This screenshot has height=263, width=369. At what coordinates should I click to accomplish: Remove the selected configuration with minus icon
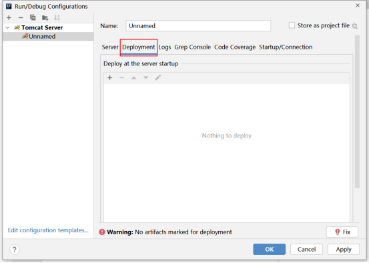tap(21, 17)
